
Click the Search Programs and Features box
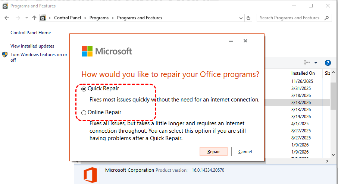[x=290, y=18]
